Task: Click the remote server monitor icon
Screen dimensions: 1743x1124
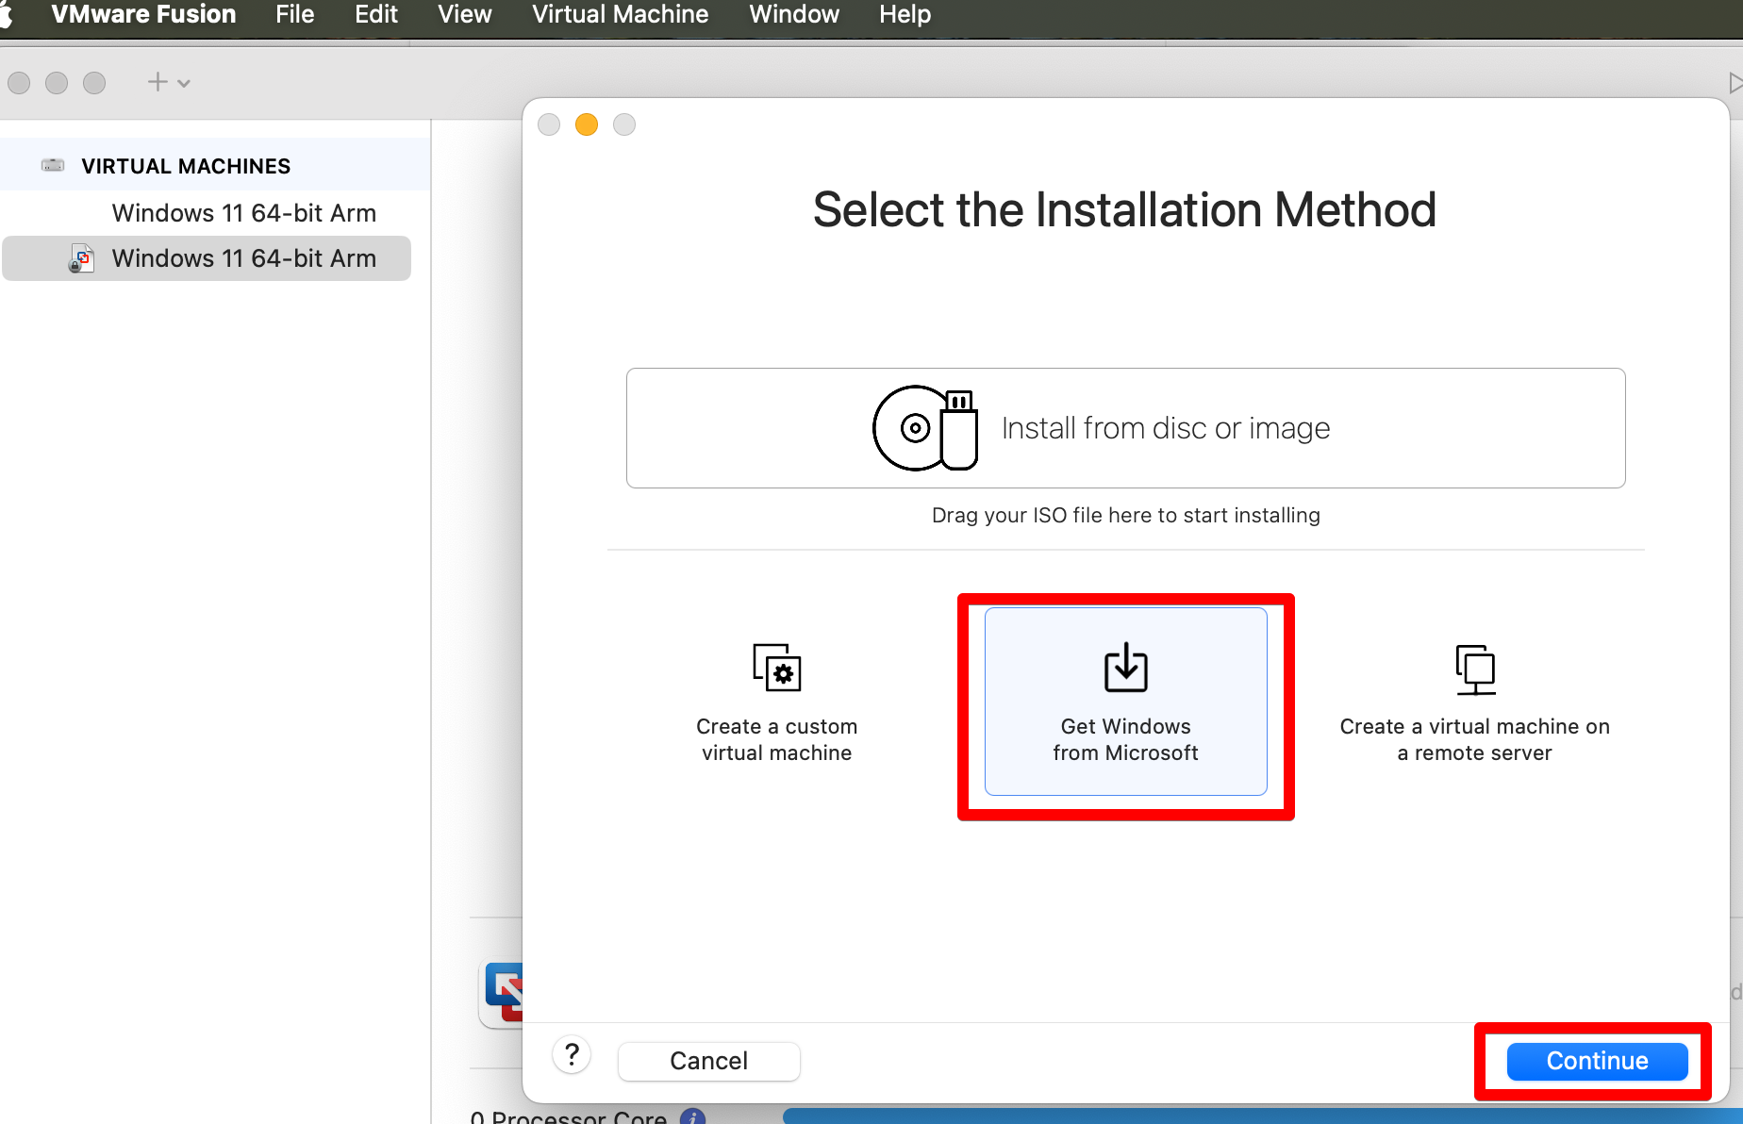Action: tap(1475, 669)
